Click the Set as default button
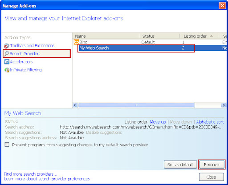 tap(180, 165)
